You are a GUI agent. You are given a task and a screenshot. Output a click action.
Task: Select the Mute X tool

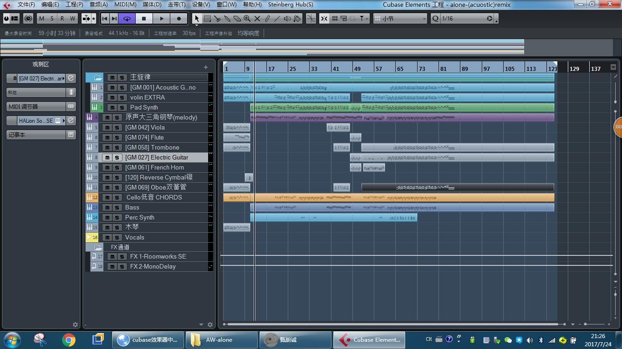(x=257, y=19)
